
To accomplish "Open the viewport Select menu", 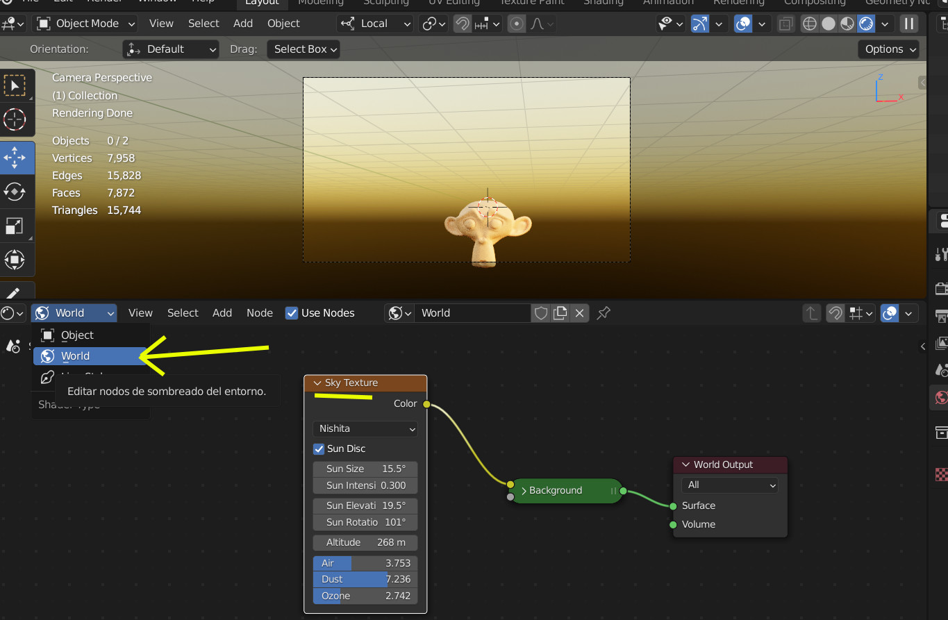I will tap(203, 24).
